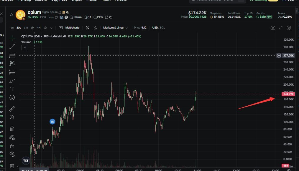Click the opium token logo

[x=20, y=15]
